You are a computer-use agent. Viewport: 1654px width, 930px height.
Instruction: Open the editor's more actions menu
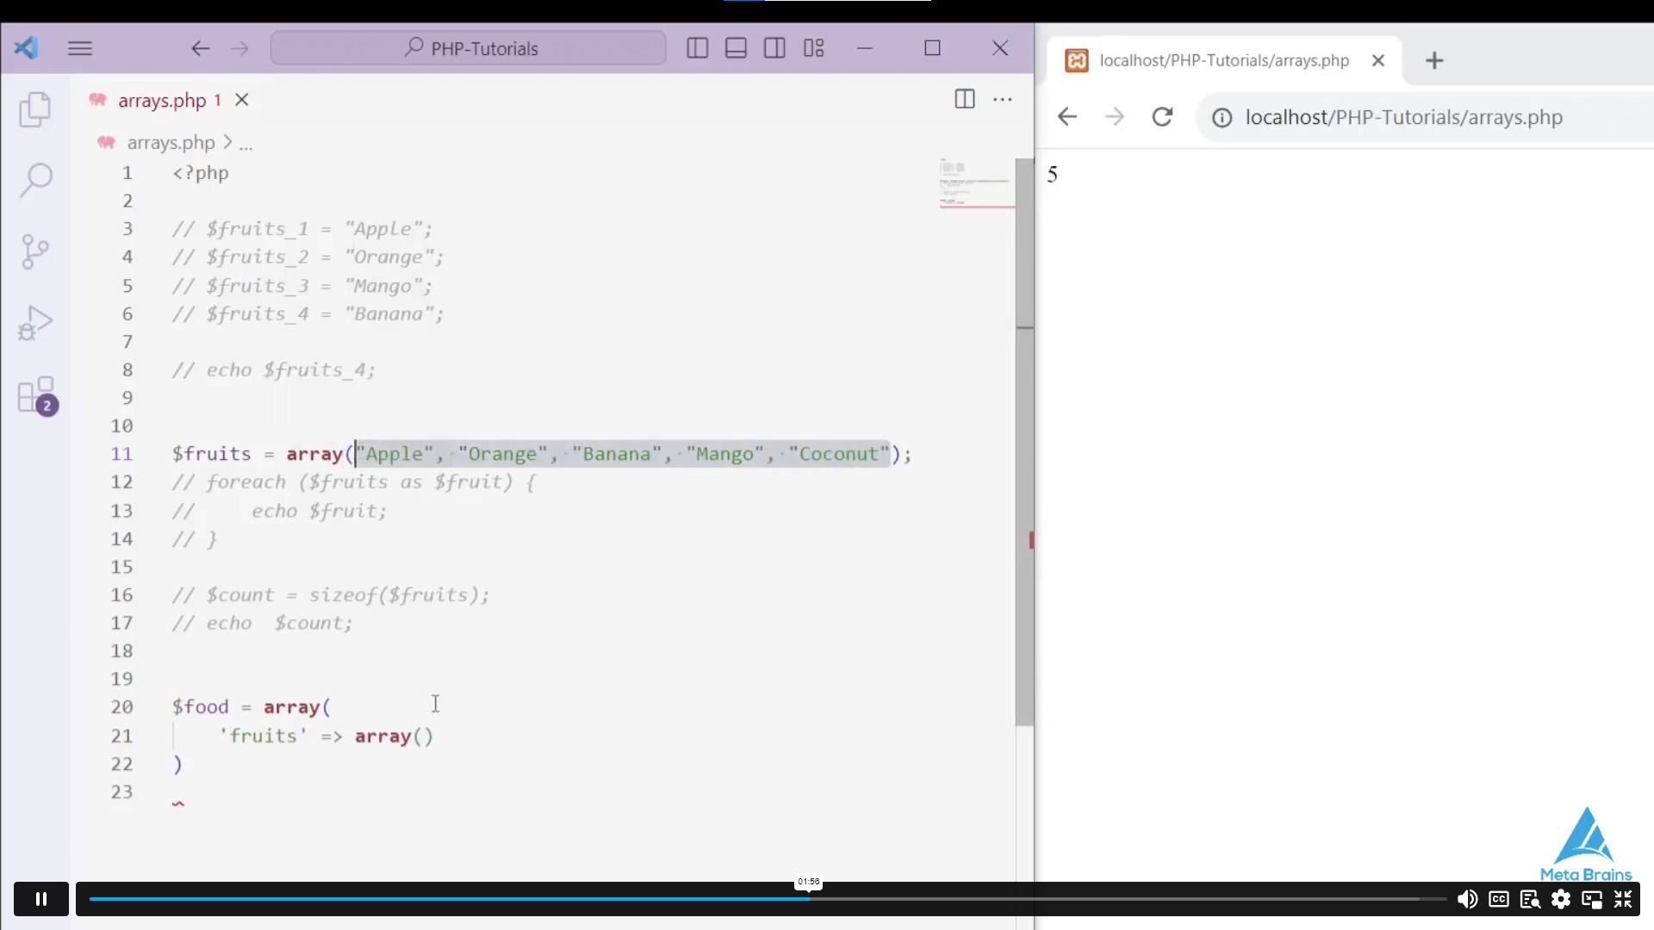click(x=1002, y=99)
